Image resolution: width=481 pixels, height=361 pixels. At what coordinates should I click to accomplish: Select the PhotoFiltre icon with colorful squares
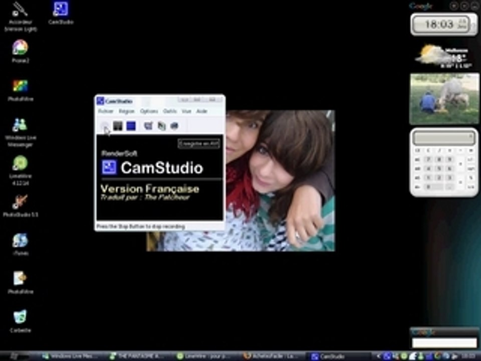pyautogui.click(x=20, y=90)
